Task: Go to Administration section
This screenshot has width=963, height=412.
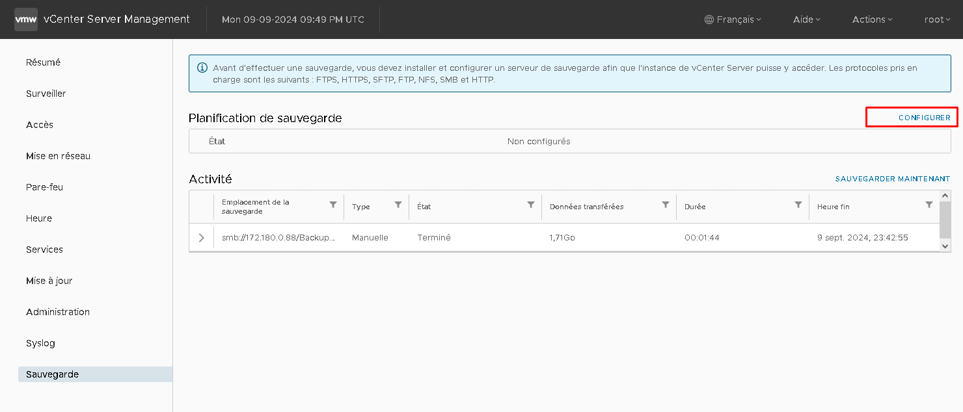Action: click(x=58, y=312)
